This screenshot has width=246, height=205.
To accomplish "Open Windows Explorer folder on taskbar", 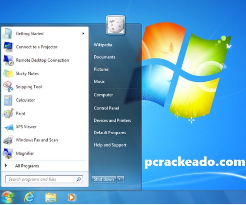I will (50, 197).
